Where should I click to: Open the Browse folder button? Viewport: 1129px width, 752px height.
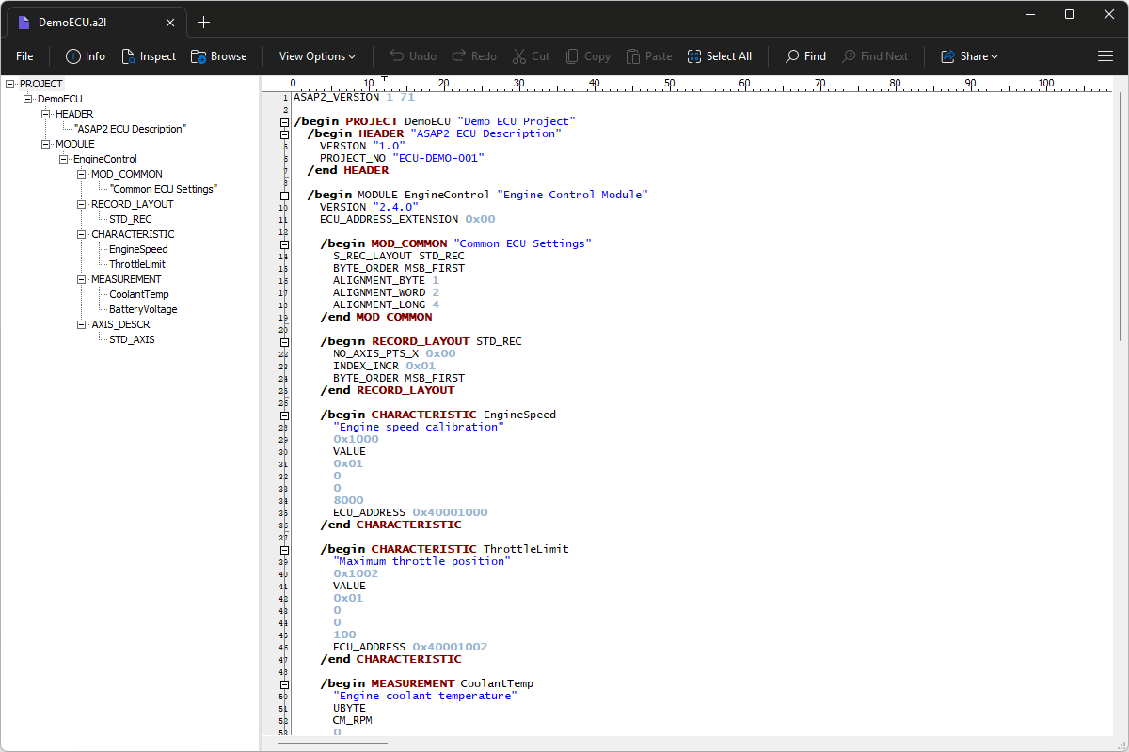(218, 56)
